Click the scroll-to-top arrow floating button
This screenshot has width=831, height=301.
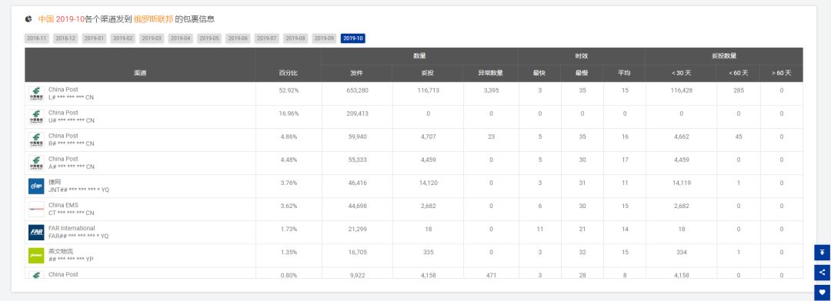(822, 253)
